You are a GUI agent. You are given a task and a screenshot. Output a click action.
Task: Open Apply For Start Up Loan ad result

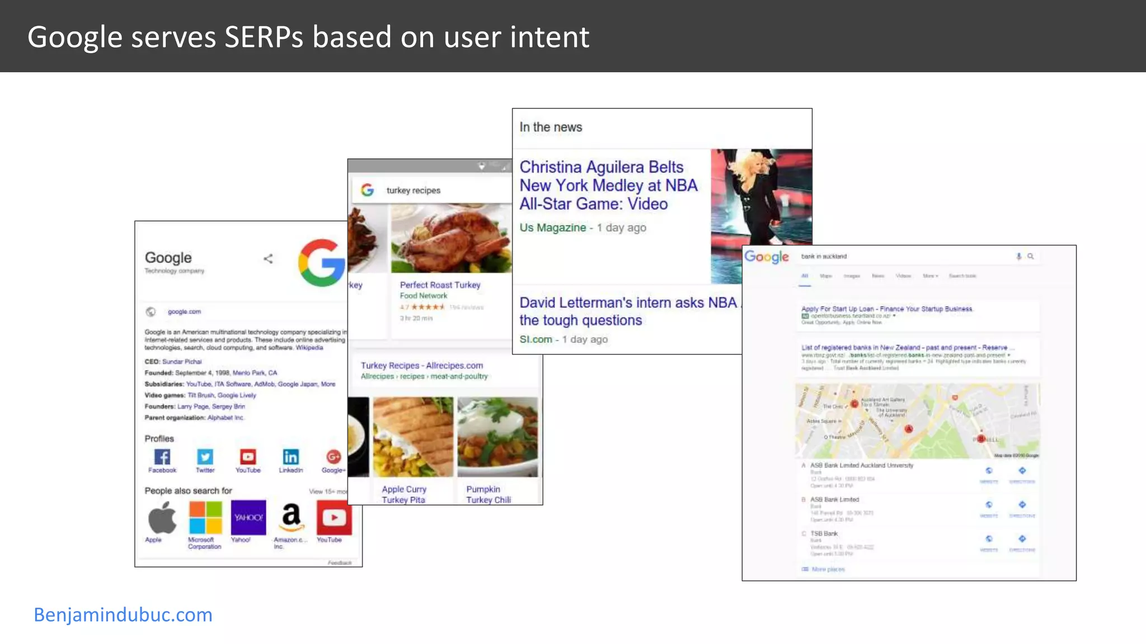pyautogui.click(x=887, y=309)
